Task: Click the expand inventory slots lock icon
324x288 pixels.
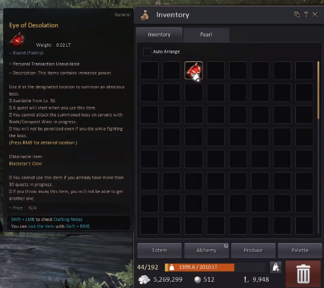Action: [276, 267]
